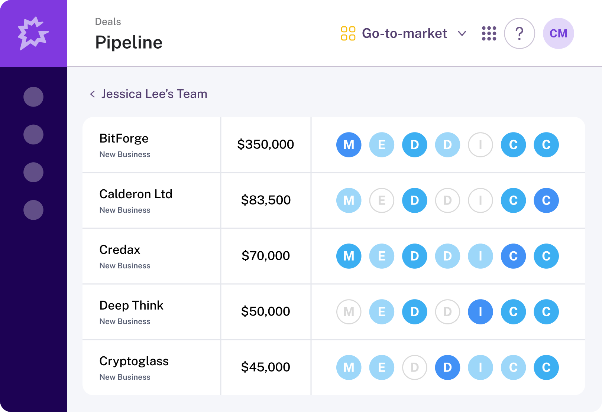Toggle the M indicator for BitForge
This screenshot has width=602, height=412.
(x=349, y=145)
